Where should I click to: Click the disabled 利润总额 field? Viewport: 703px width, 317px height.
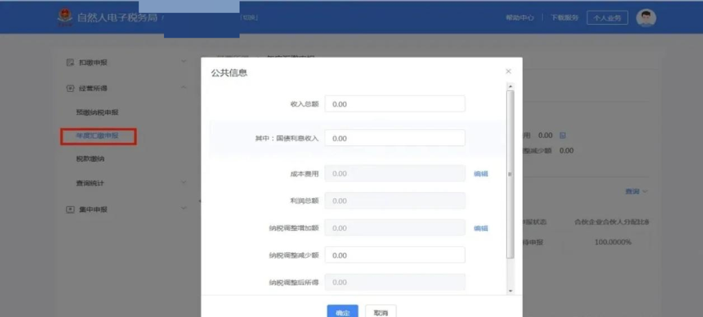tap(395, 201)
